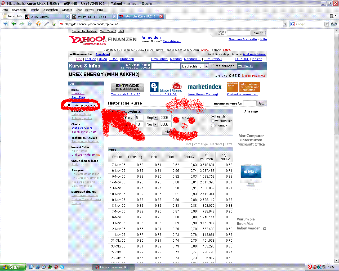The height and width of the screenshot is (271, 339).
Task: Select the monatlich radio button
Action: [213, 125]
